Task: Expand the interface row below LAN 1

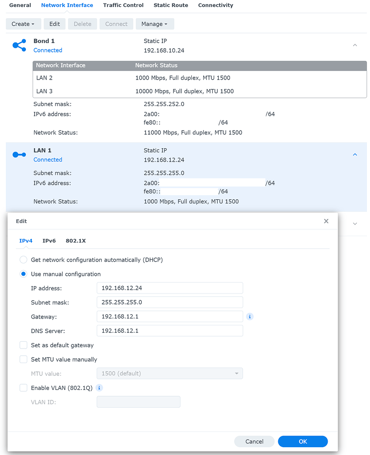Action: [355, 224]
